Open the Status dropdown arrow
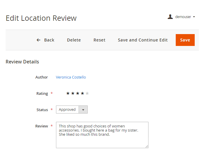The width and height of the screenshot is (203, 163). pos(83,110)
